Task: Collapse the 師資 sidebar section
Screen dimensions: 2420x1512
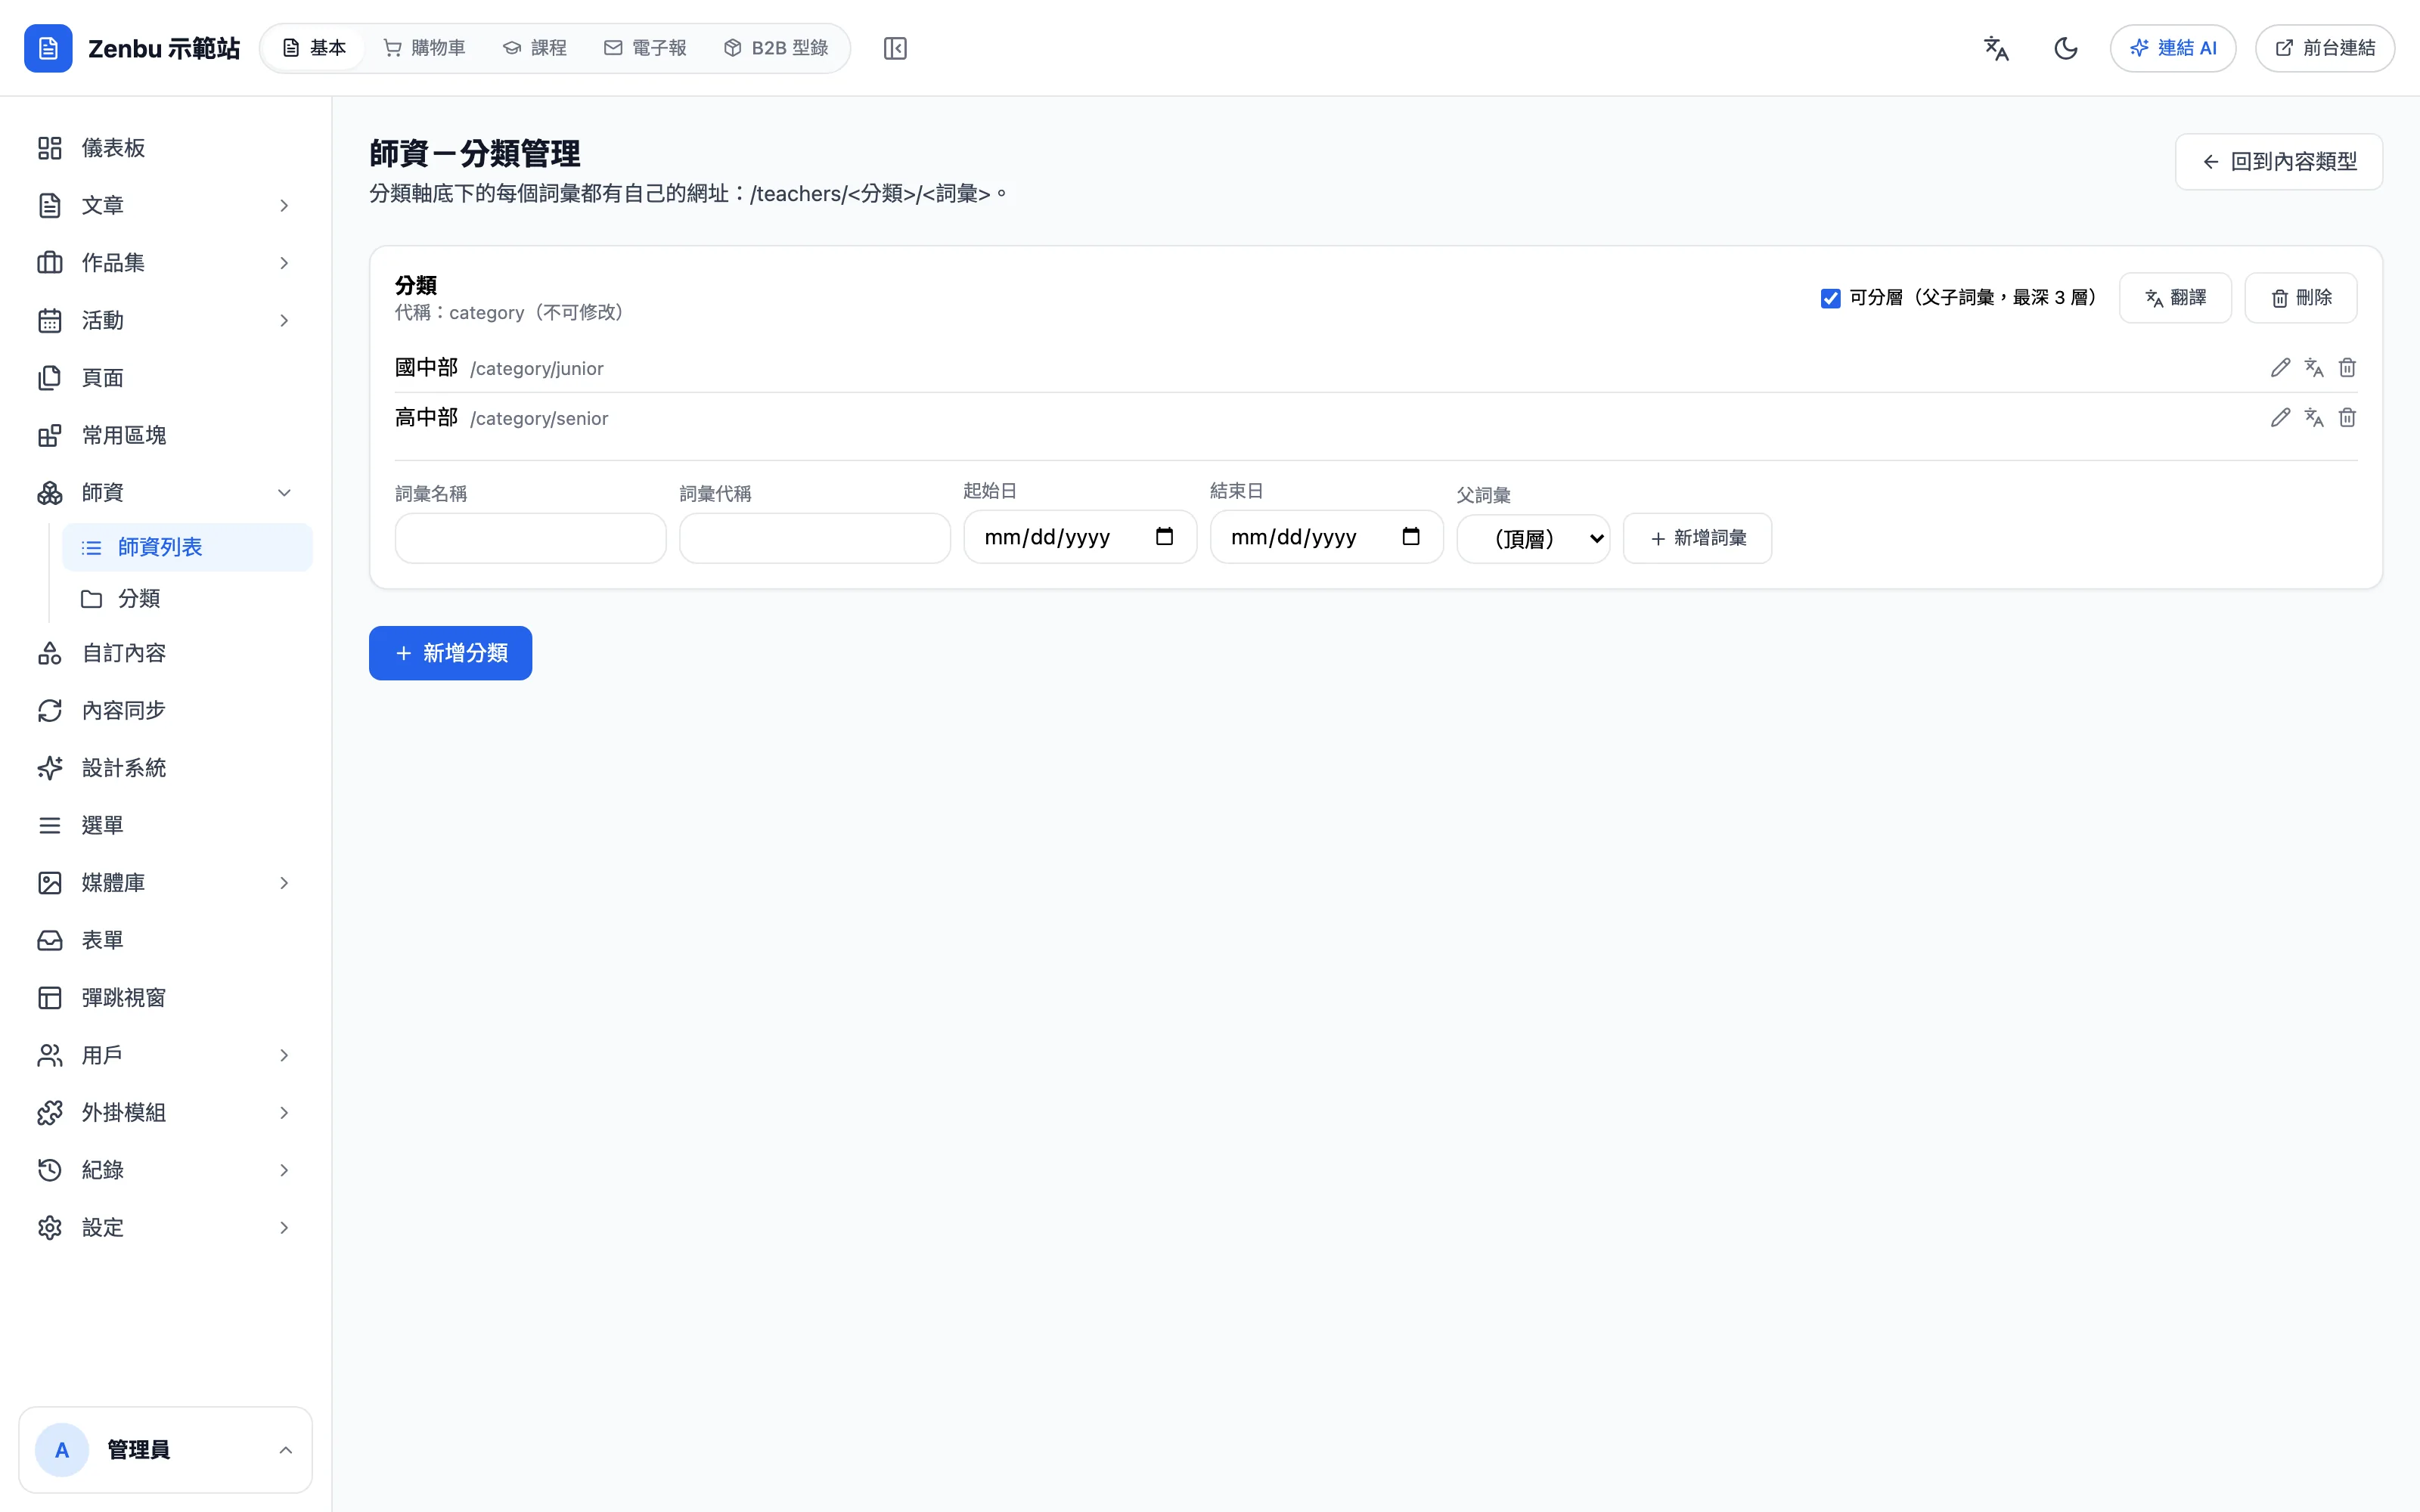Action: click(x=166, y=493)
